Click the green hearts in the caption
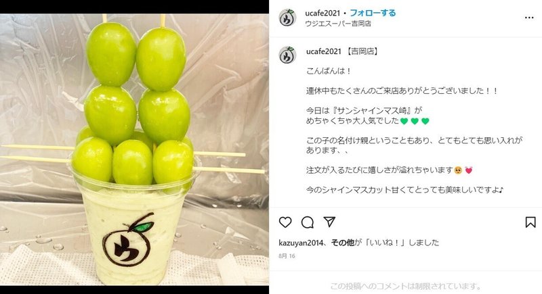This screenshot has width=542, height=294. [415, 121]
